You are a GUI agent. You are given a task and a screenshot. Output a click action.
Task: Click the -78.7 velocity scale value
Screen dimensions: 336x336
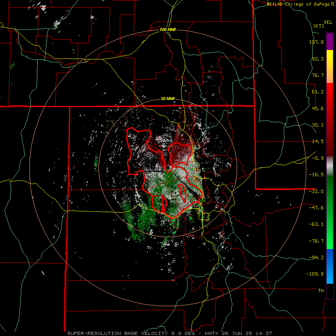[316, 241]
